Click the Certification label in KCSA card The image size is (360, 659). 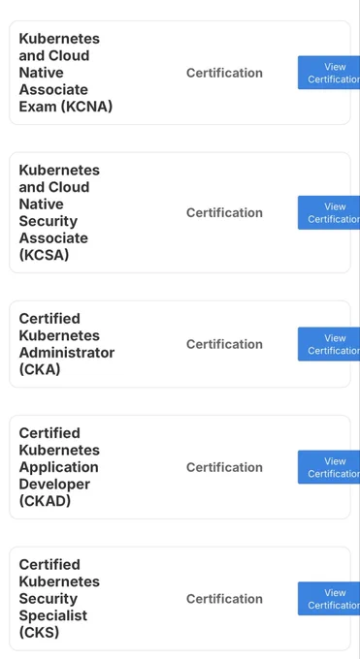[224, 212]
